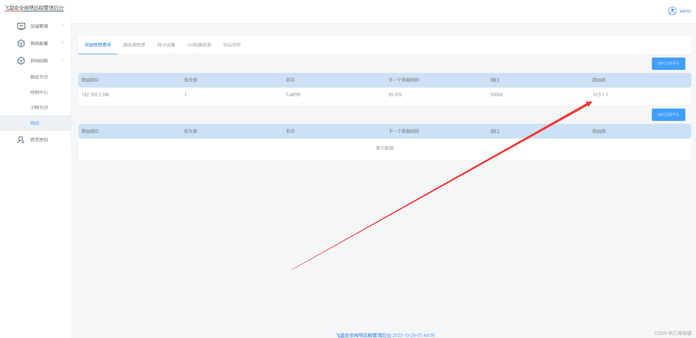This screenshot has width=696, height=338.
Task: Click the 区域管理 monitor icon
Action: pos(21,26)
